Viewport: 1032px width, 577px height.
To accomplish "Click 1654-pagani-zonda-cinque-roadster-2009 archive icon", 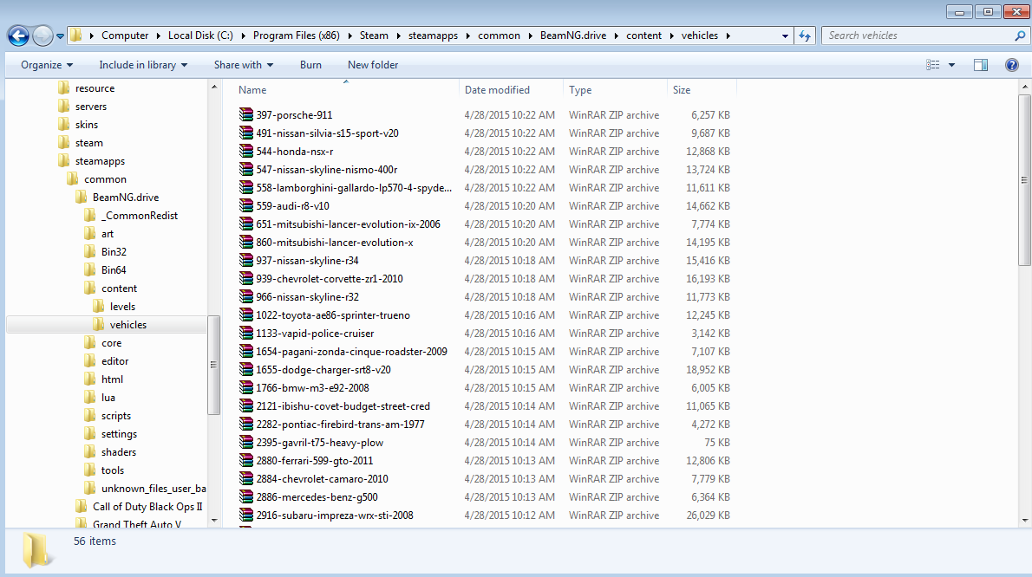I will coord(246,352).
